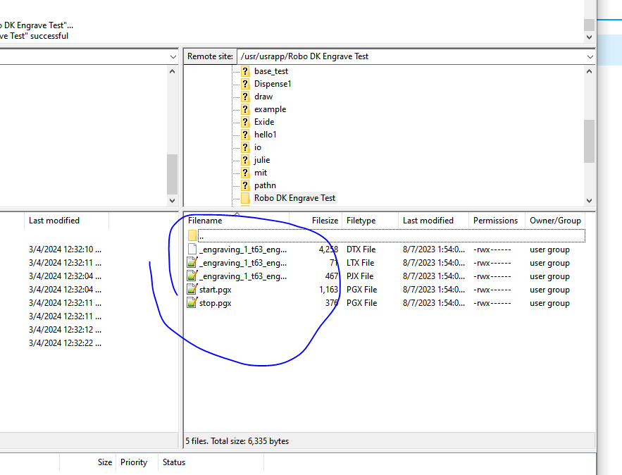Click the remote tree scrollbar up arrow
This screenshot has height=475, width=622.
(589, 71)
